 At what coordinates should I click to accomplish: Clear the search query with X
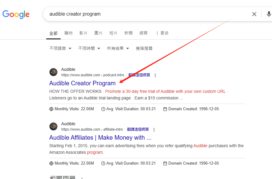(x=254, y=14)
